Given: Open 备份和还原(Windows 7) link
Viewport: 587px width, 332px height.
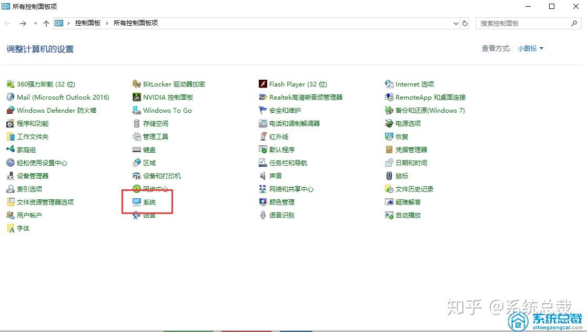Looking at the screenshot, I should (x=430, y=110).
